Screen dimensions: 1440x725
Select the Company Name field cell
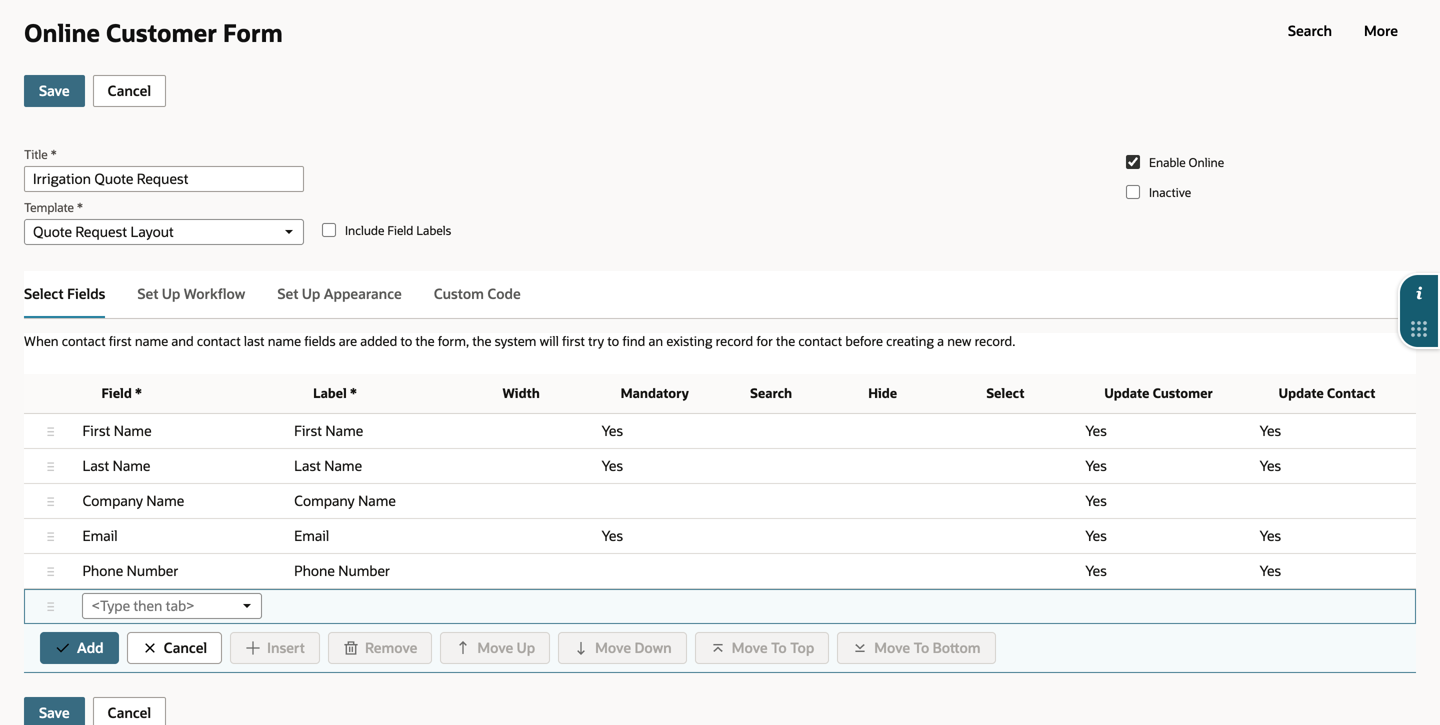pos(133,501)
